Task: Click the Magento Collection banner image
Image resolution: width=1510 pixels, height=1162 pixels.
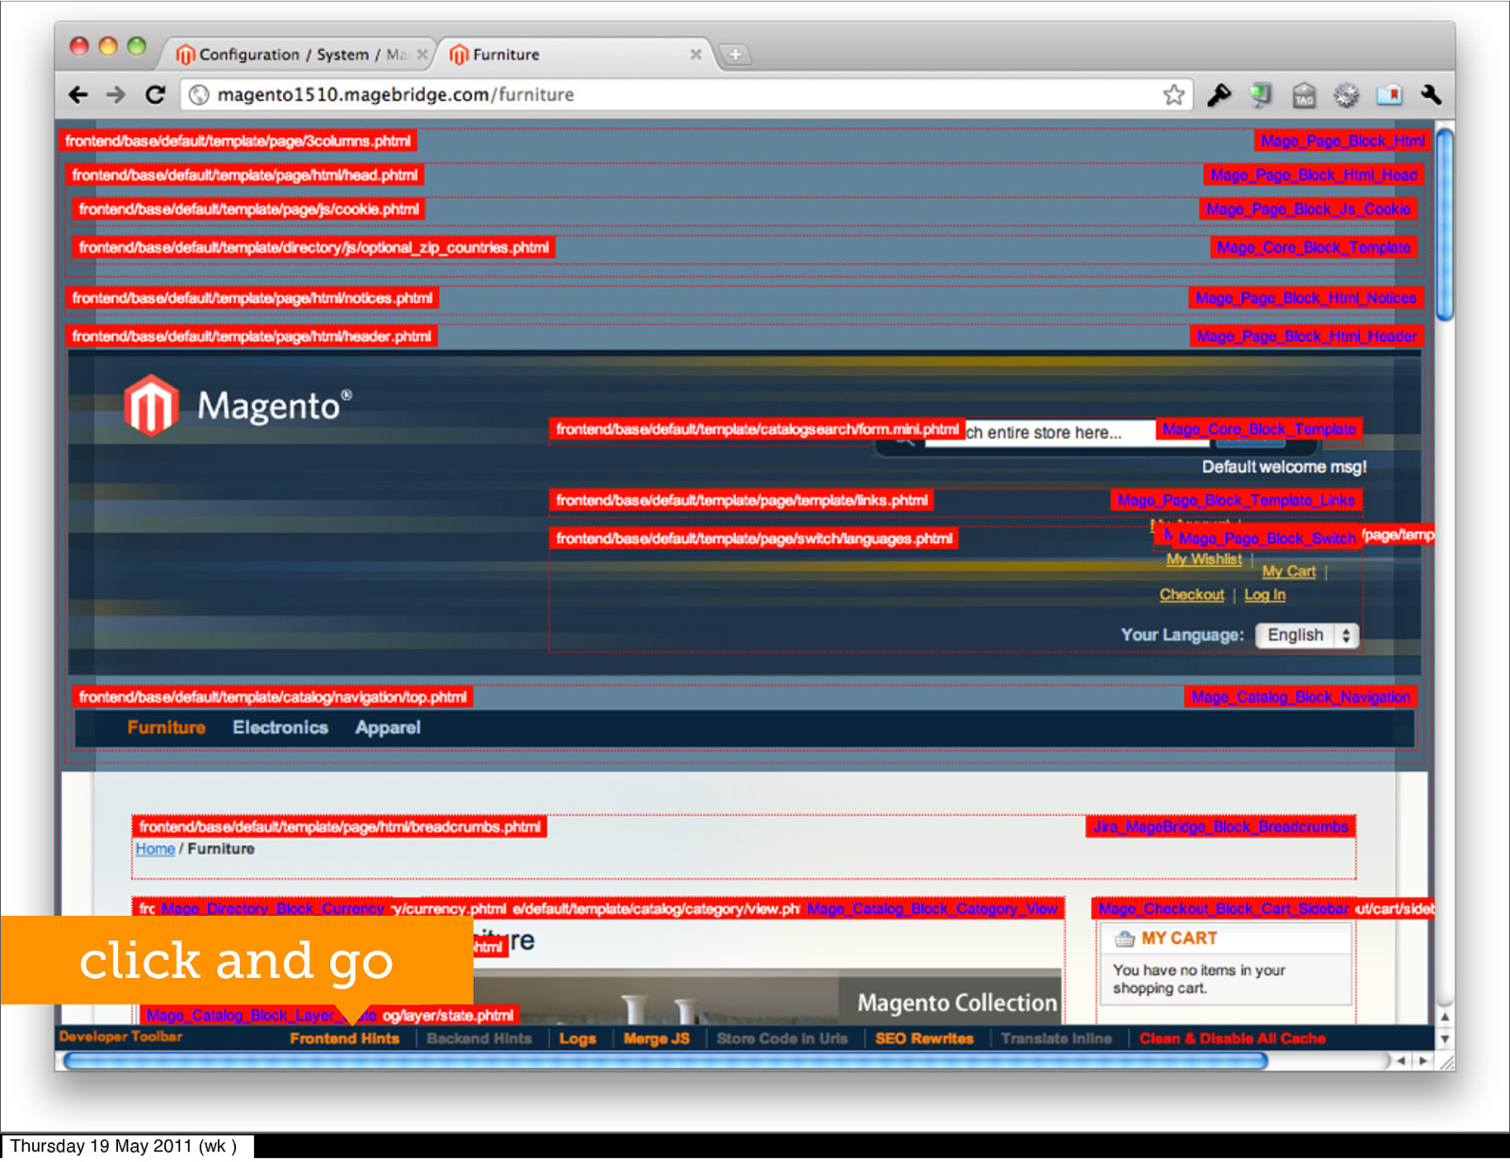Action: [x=769, y=996]
